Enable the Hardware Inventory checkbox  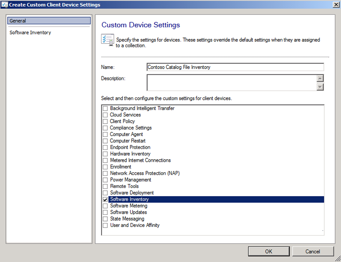[105, 154]
